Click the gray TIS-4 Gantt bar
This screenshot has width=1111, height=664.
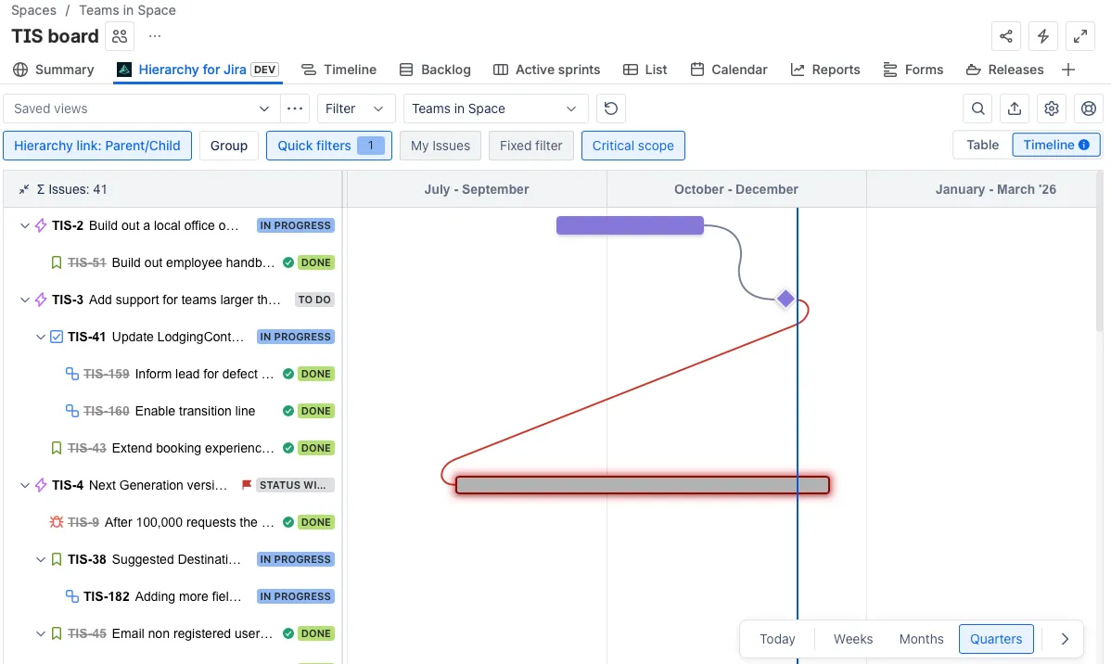642,485
